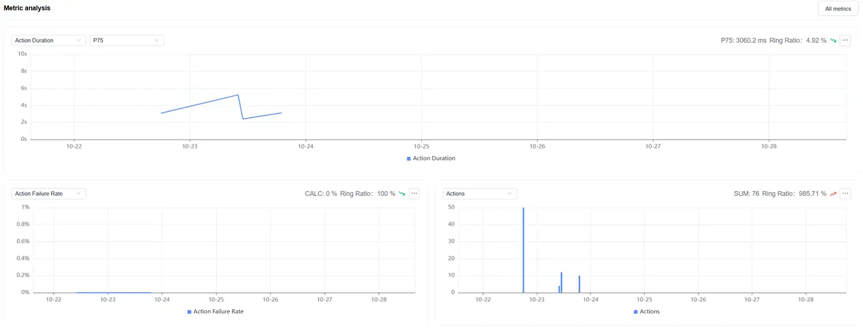
Task: Click green trend arrow beside 4.92 % ring ratio
Action: tap(833, 41)
